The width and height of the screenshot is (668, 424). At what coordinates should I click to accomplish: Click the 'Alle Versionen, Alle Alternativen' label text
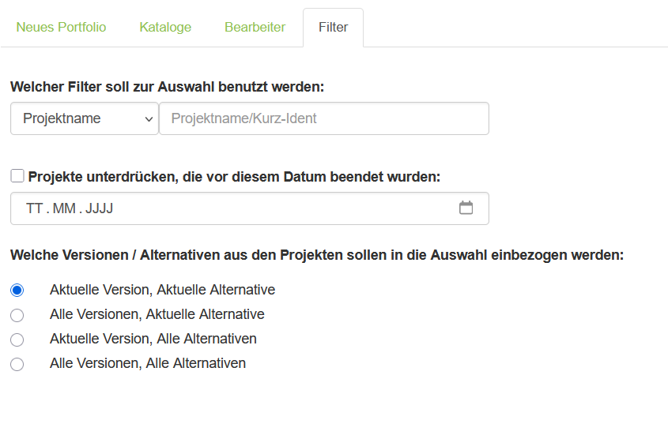point(147,363)
